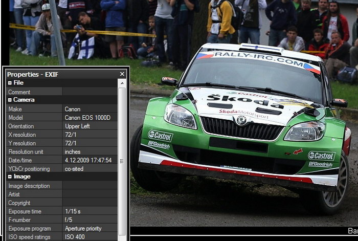Image resolution: width=358 pixels, height=241 pixels.
Task: Click the Orientation value Upper Left
Action: point(78,126)
